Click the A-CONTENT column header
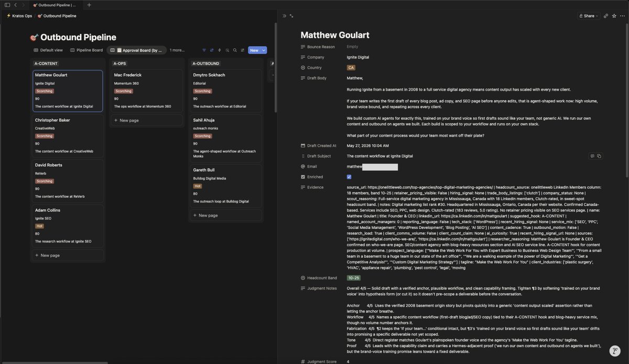Image resolution: width=629 pixels, height=364 pixels. 46,63
